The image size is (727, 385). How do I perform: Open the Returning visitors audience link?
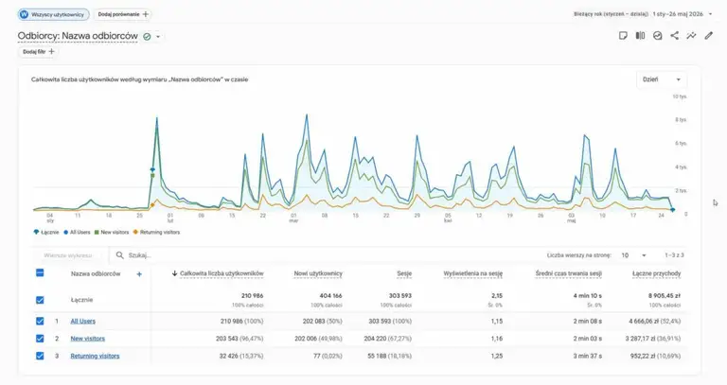coord(95,357)
